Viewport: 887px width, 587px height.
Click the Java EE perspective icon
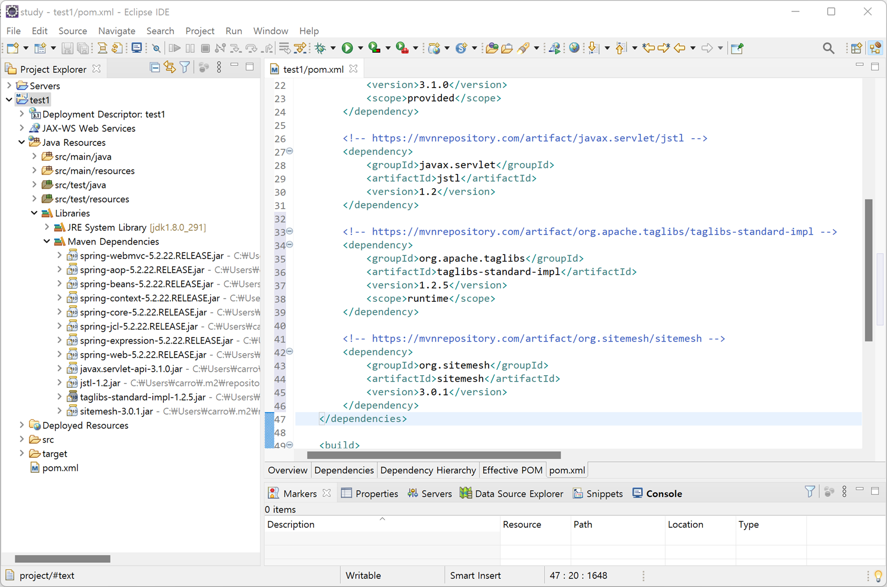coord(875,48)
